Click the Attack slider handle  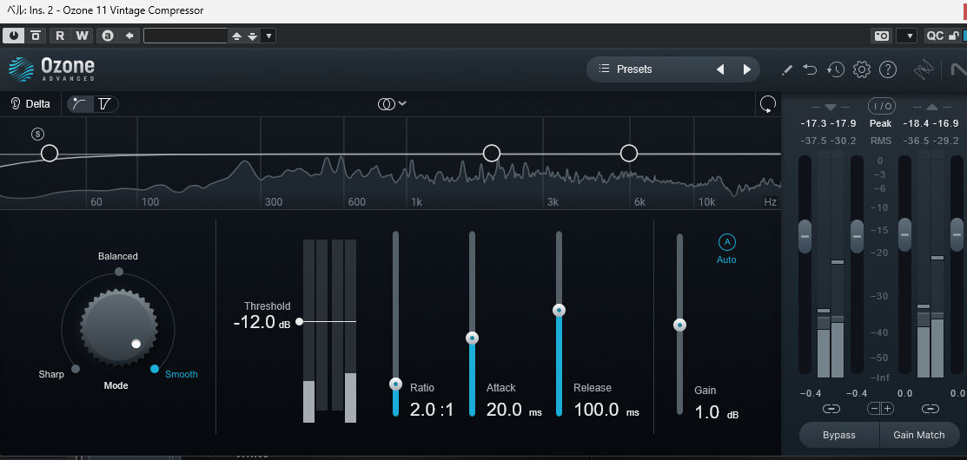click(473, 338)
